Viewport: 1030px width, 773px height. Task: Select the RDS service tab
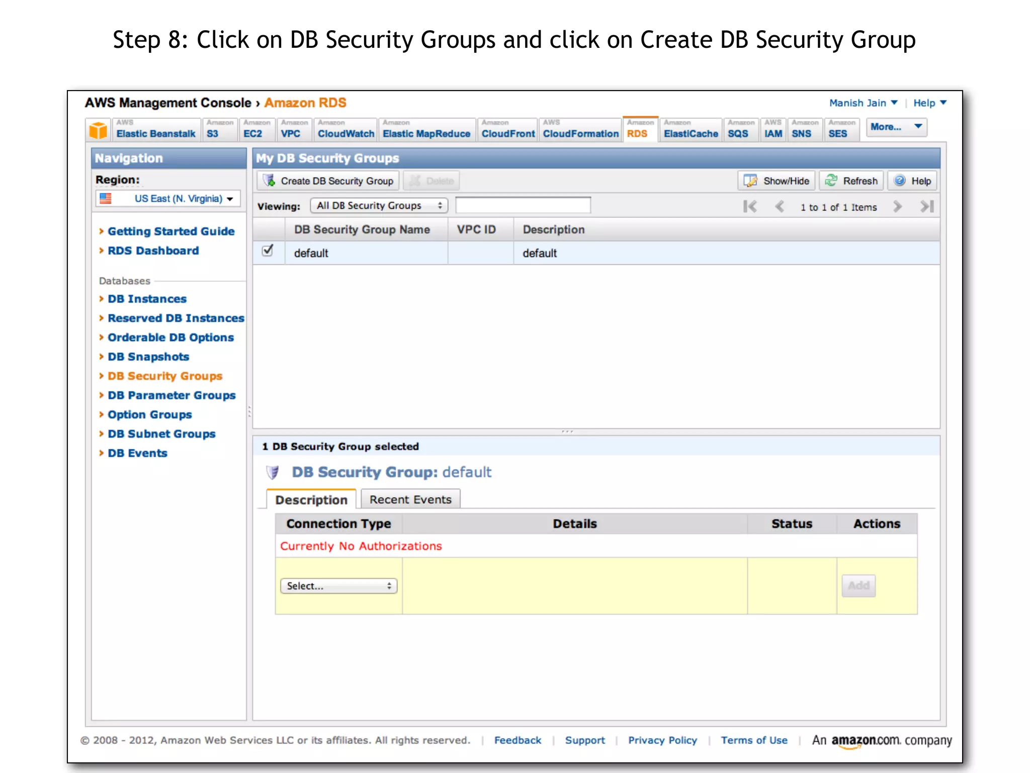(640, 129)
